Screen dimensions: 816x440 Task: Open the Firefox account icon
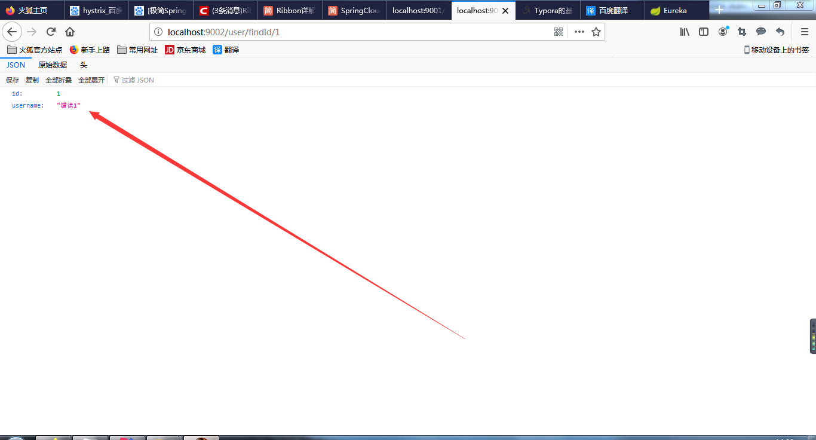coord(723,31)
